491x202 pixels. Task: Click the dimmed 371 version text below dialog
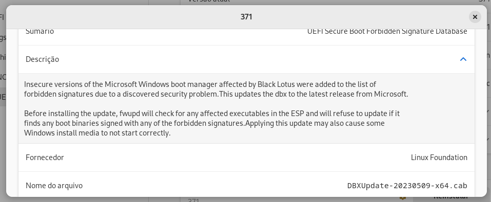coord(193,200)
